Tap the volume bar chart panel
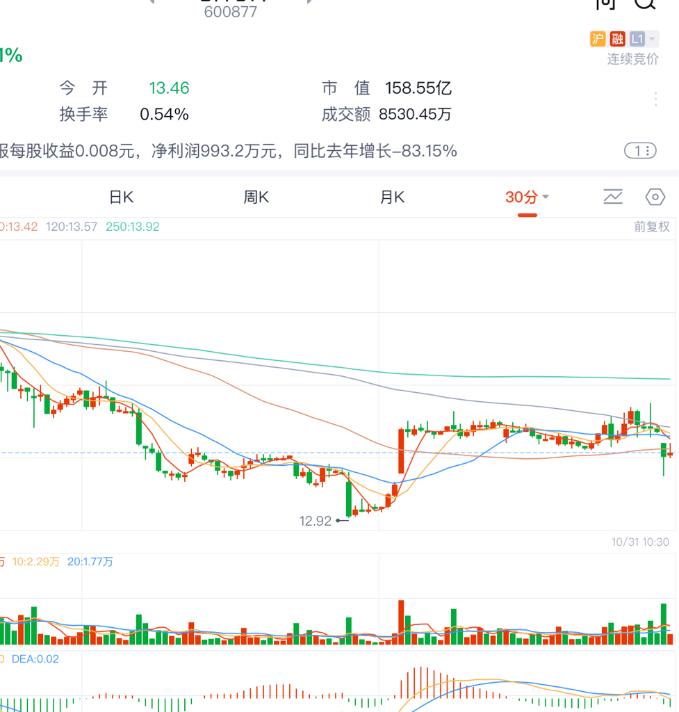Screen dimensions: 679x712 click(x=334, y=612)
